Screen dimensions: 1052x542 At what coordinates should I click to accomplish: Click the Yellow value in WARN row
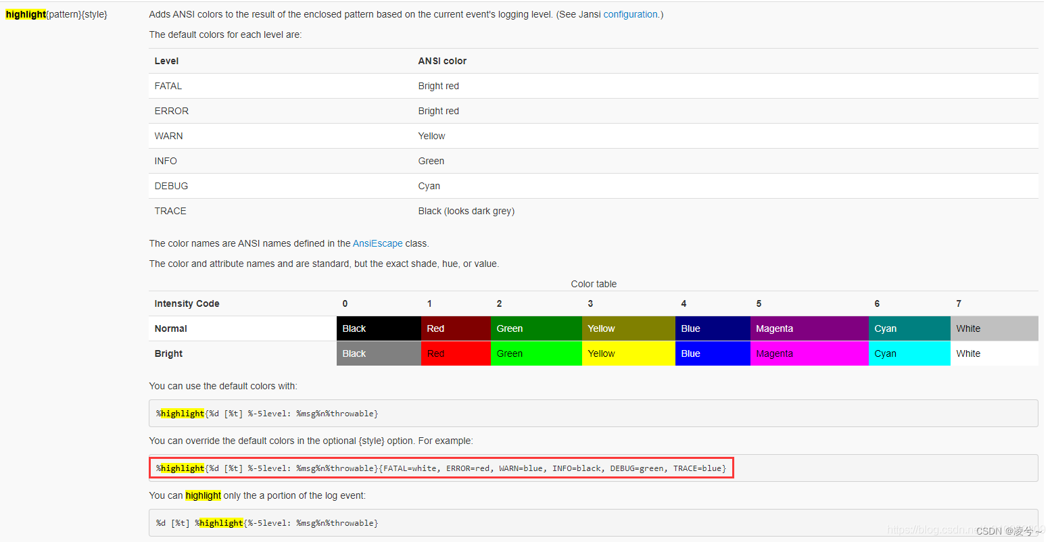point(431,136)
